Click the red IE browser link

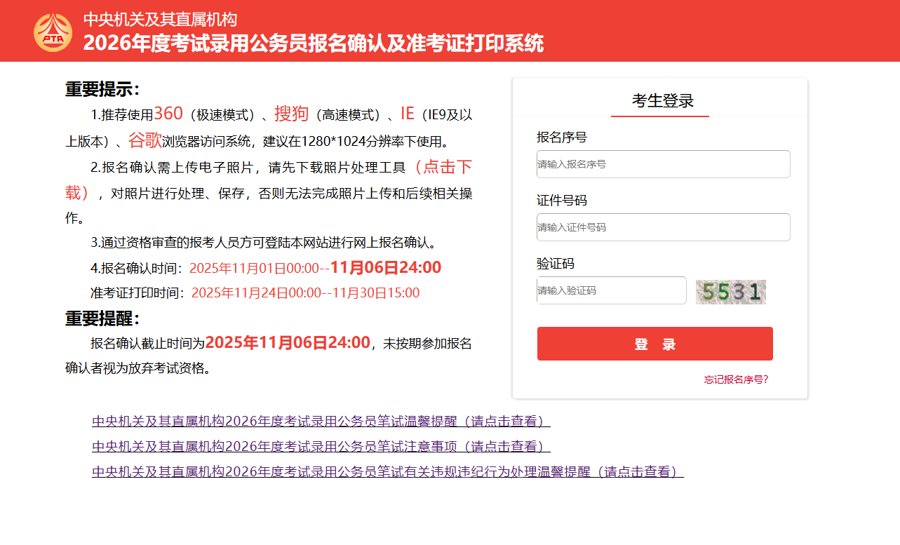(408, 113)
